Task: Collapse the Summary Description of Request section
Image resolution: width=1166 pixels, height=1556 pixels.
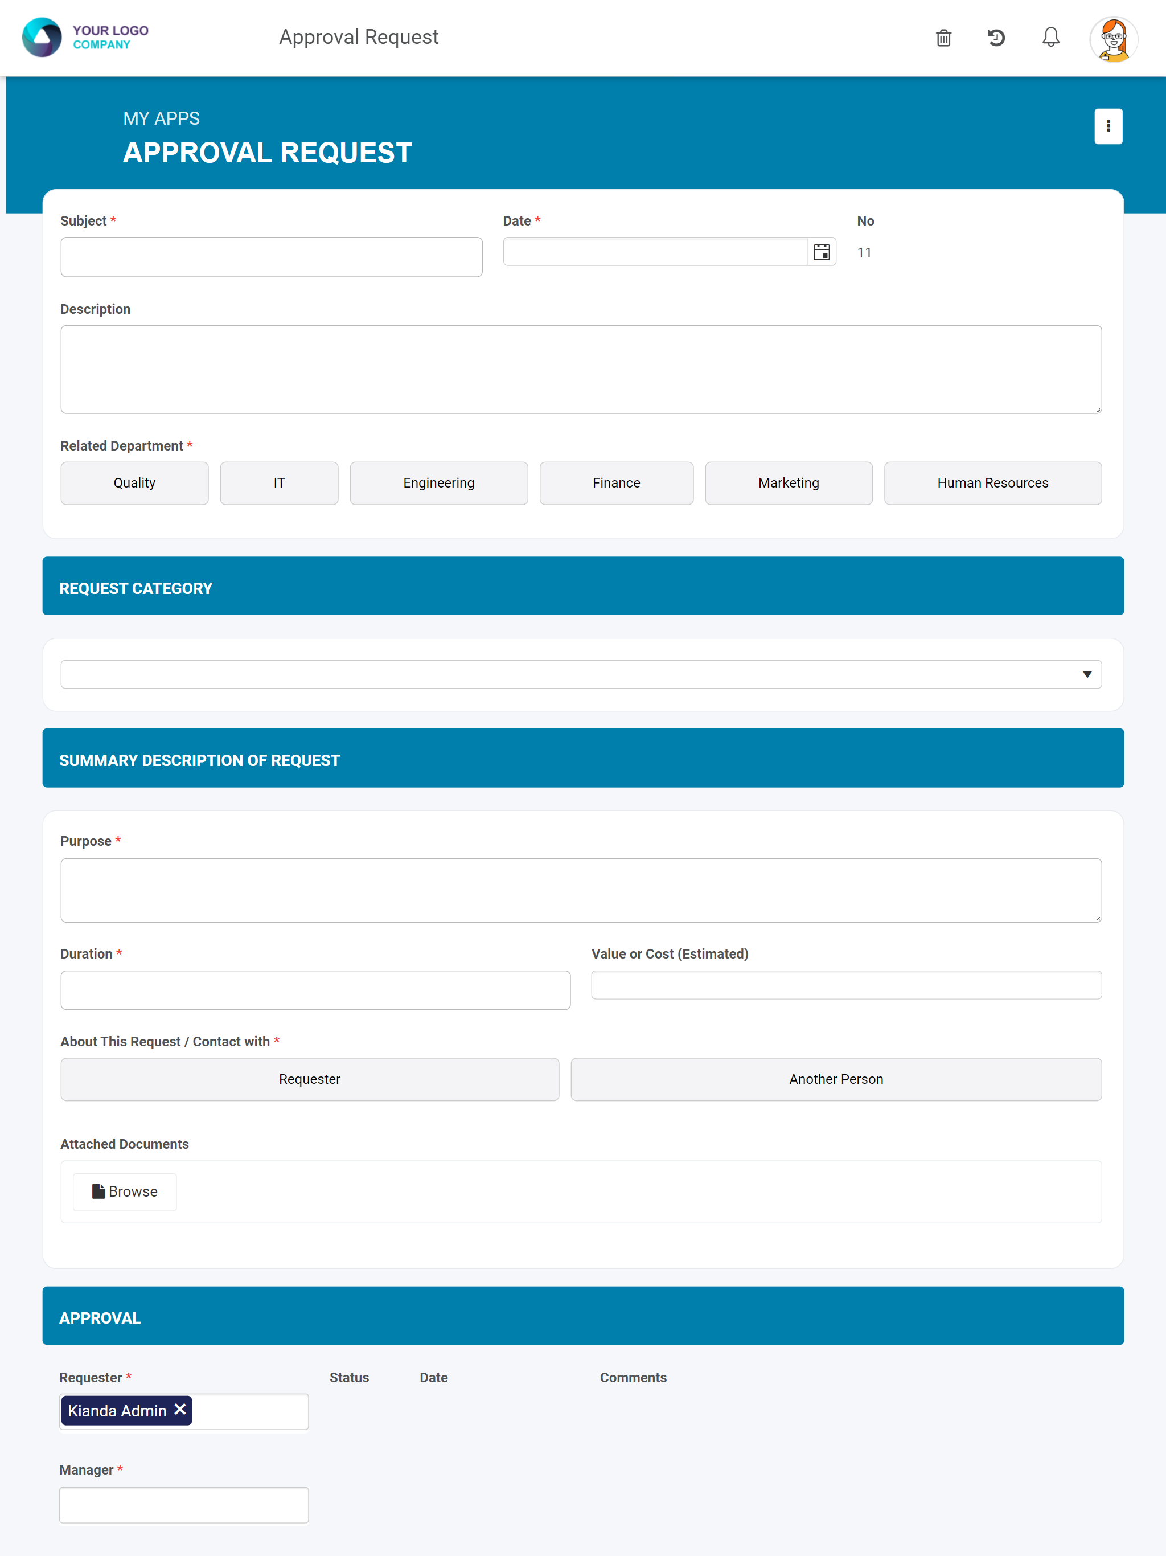Action: tap(582, 758)
